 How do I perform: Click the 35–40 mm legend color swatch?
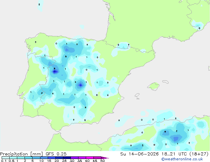(82, 158)
